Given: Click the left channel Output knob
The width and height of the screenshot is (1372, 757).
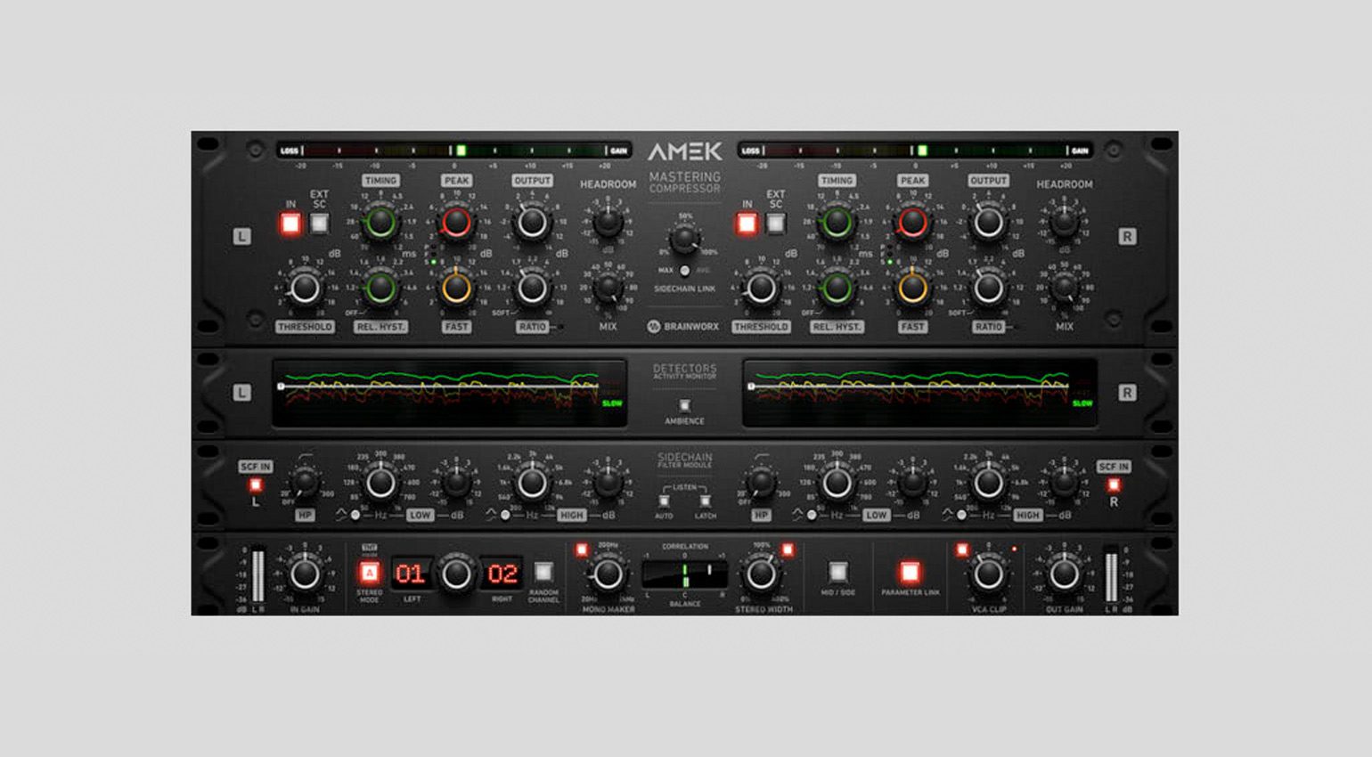Looking at the screenshot, I should pos(532,223).
